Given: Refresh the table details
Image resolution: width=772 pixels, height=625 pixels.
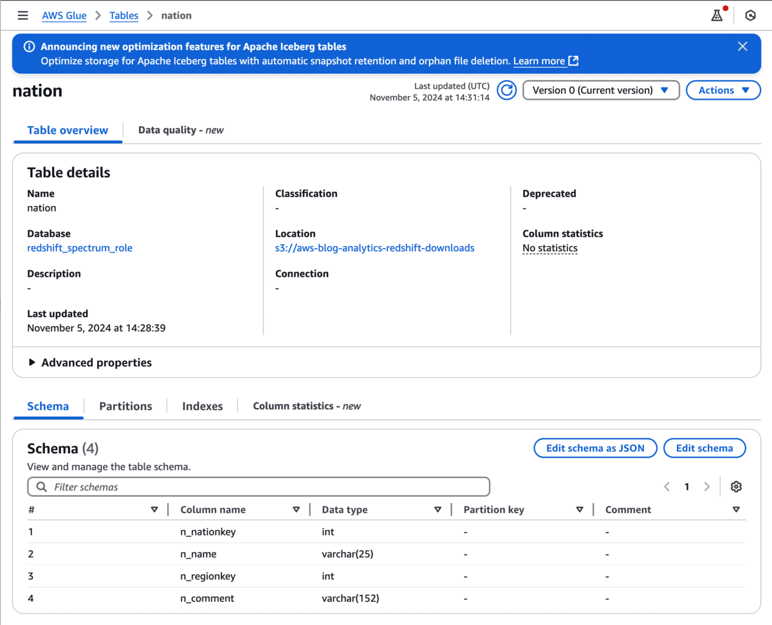Looking at the screenshot, I should (507, 91).
